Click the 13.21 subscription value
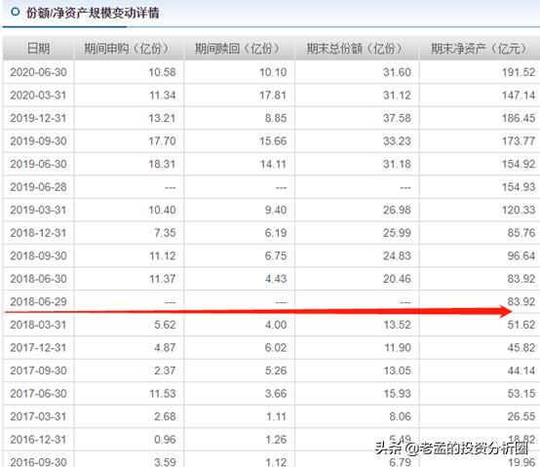 (162, 118)
